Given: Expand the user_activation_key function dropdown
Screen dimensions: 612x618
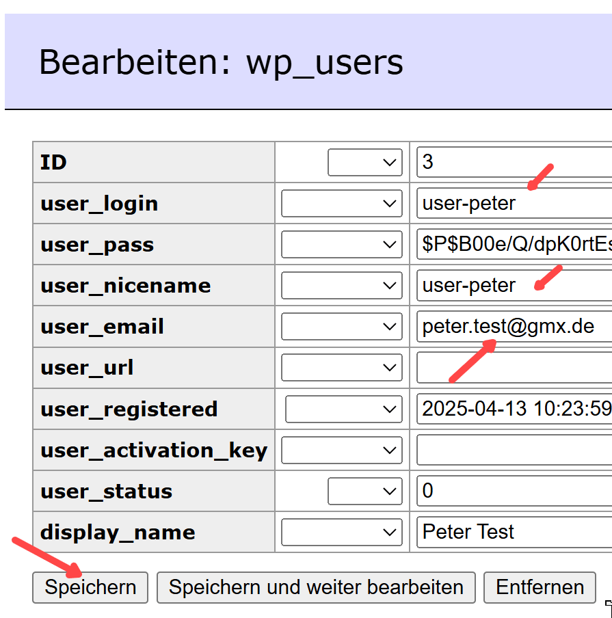Looking at the screenshot, I should pyautogui.click(x=341, y=451).
